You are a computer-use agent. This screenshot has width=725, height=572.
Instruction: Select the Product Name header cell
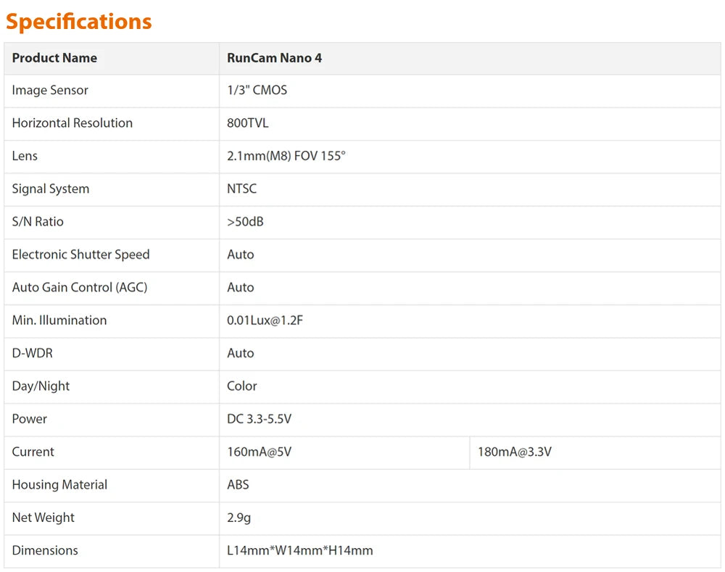(54, 58)
